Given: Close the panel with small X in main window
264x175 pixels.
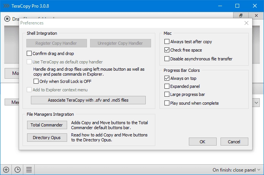Looking at the screenshot, I should pyautogui.click(x=256, y=15).
